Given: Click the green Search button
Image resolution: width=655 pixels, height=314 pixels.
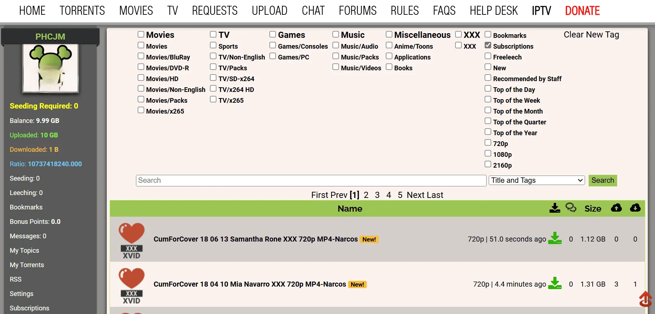Looking at the screenshot, I should coord(603,180).
